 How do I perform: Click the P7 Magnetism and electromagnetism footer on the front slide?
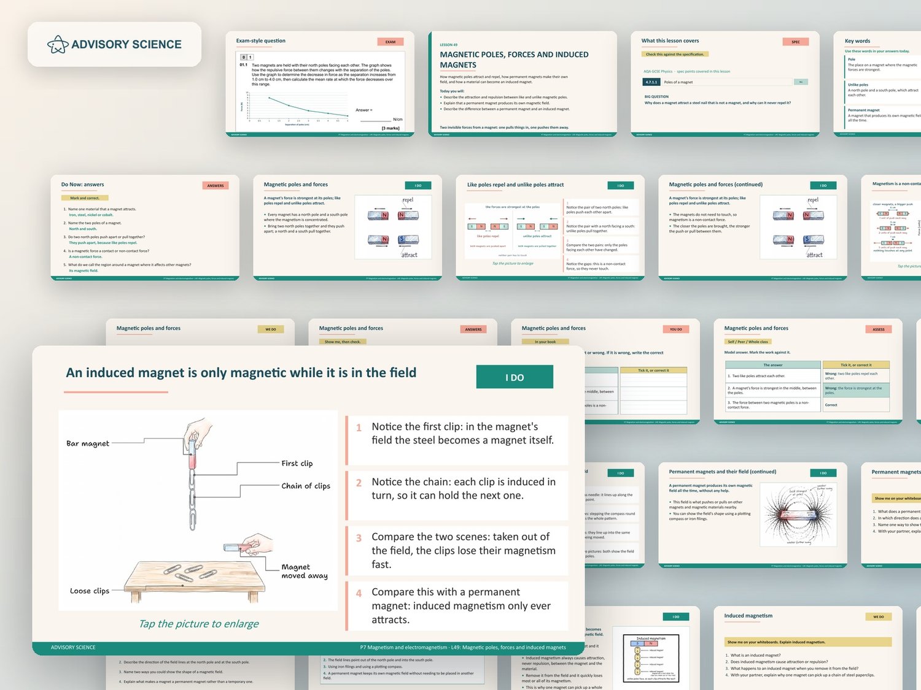coord(463,647)
